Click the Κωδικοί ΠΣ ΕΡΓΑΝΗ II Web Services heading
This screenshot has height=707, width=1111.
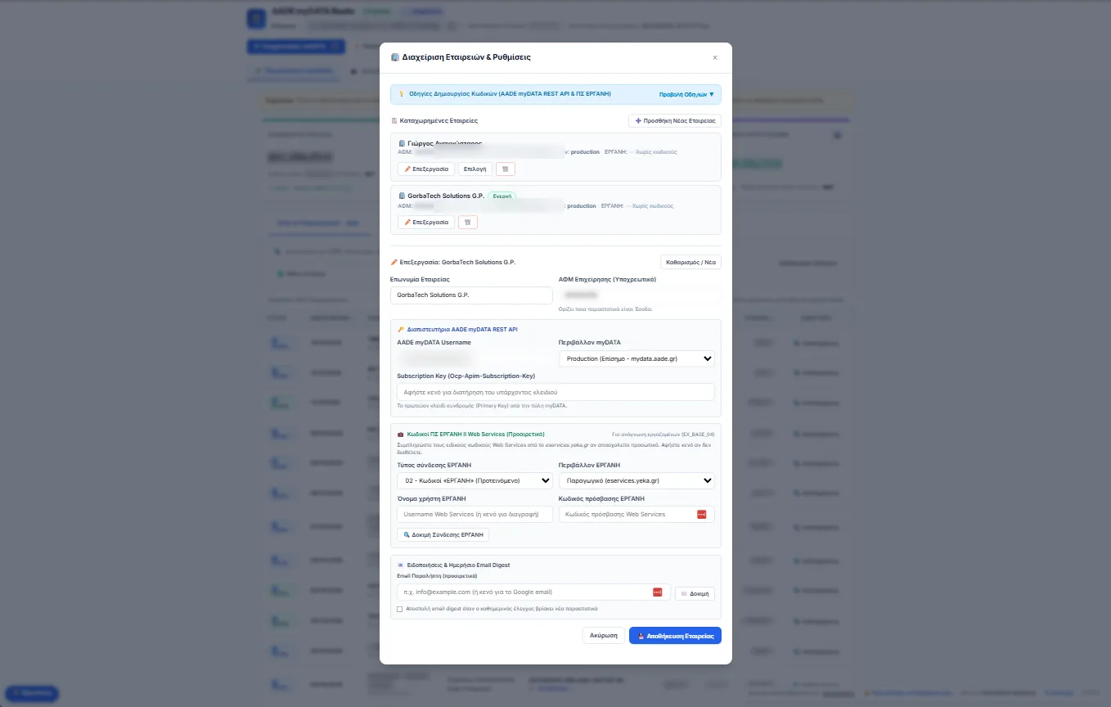pos(470,434)
